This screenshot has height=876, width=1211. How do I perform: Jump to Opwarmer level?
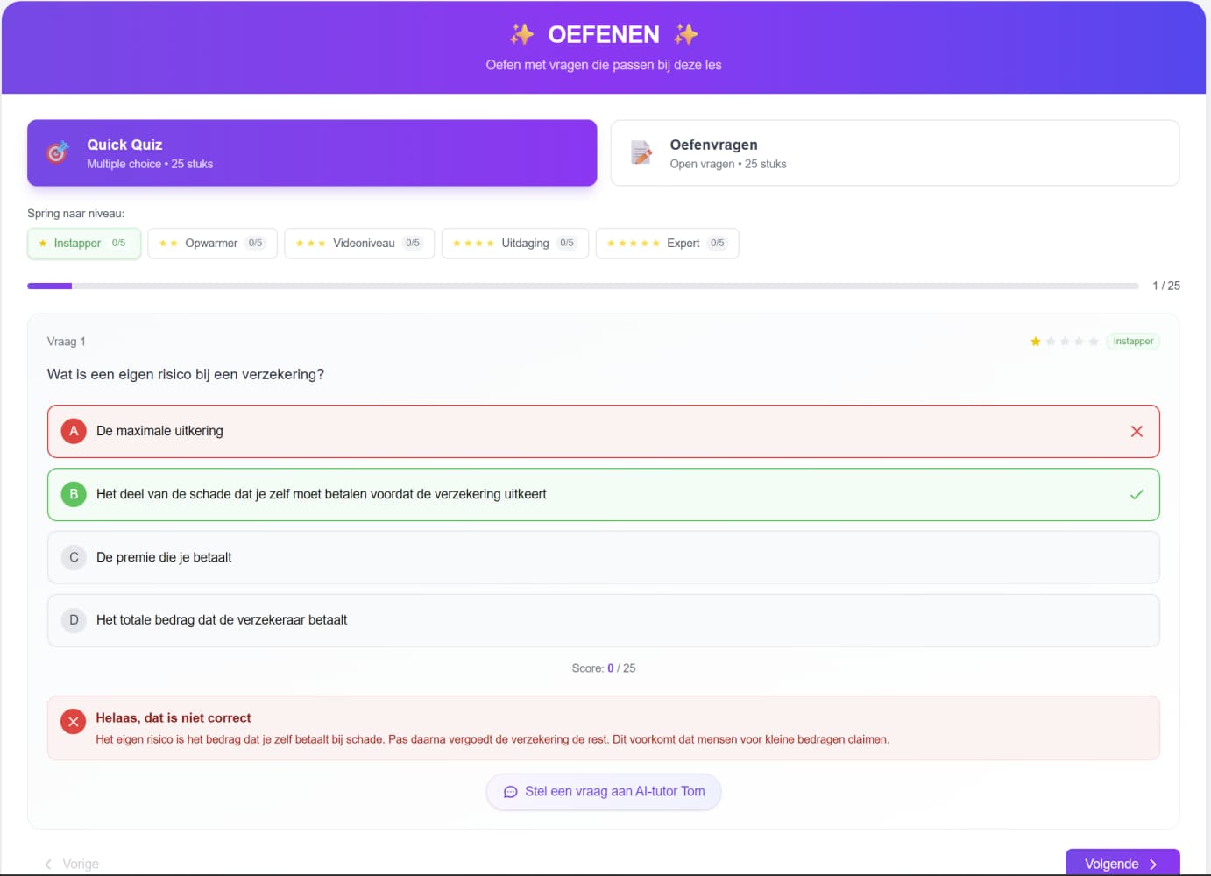(x=212, y=244)
